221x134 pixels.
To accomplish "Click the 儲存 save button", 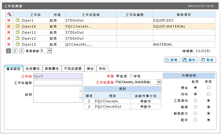I will (x=190, y=60).
